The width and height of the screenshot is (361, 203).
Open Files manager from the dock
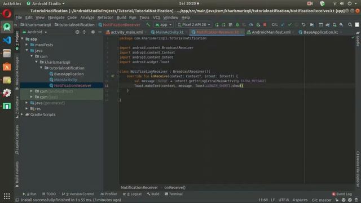click(7, 54)
